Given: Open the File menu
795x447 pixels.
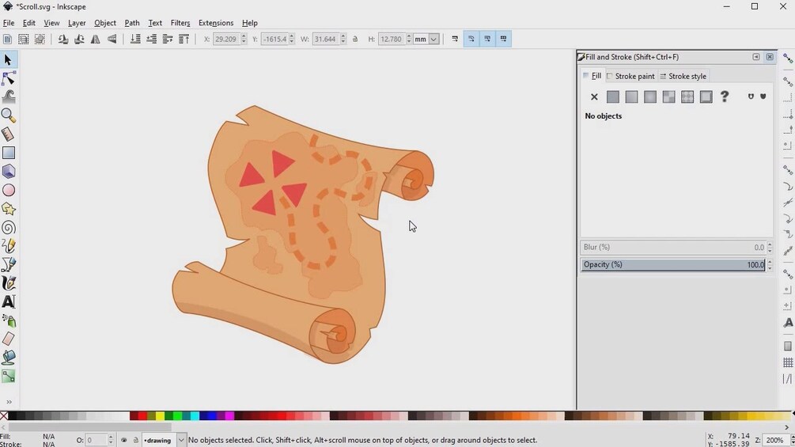Looking at the screenshot, I should pos(9,23).
